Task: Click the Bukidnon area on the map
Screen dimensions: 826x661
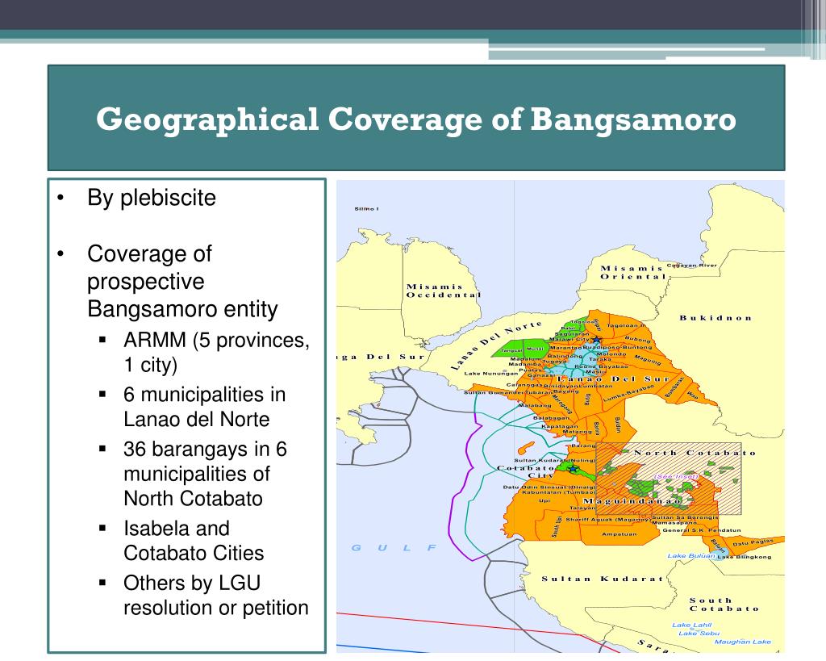Action: (717, 318)
